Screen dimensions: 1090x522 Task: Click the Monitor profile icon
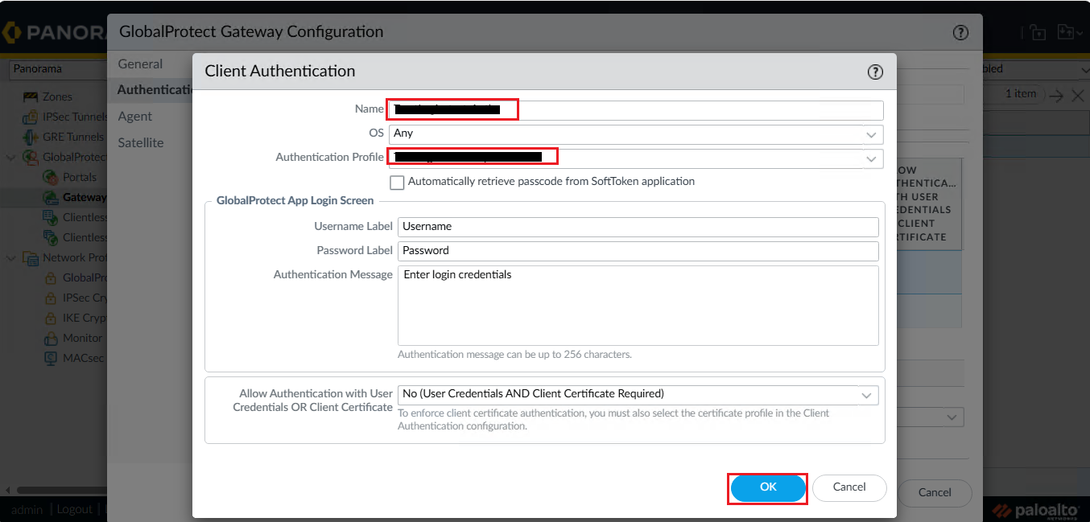click(50, 338)
